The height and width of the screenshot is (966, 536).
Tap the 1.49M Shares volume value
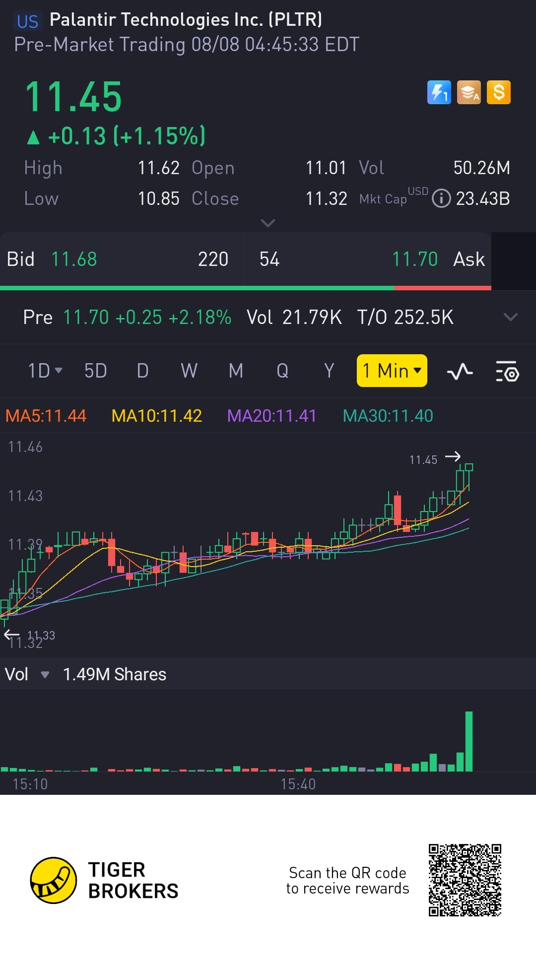[x=115, y=674]
